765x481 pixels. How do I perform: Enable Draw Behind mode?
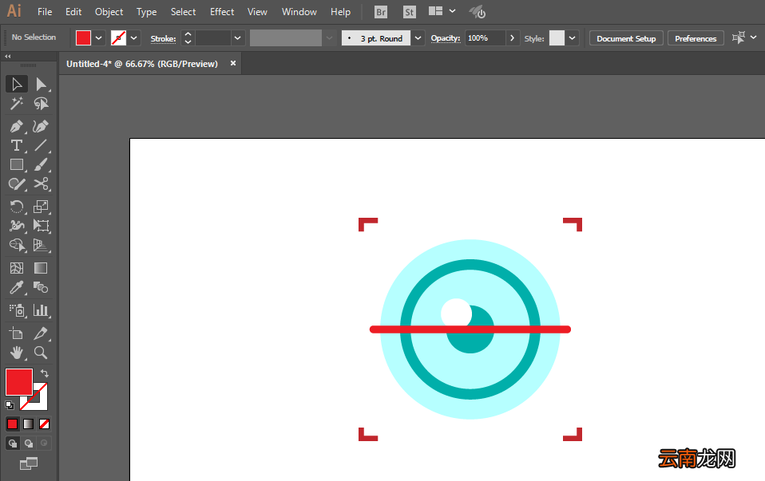29,443
